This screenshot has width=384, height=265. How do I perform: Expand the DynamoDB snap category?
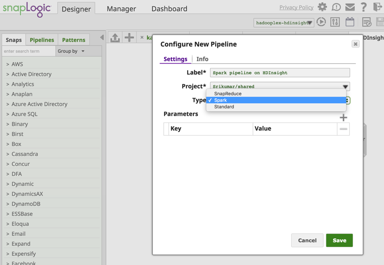coord(52,204)
